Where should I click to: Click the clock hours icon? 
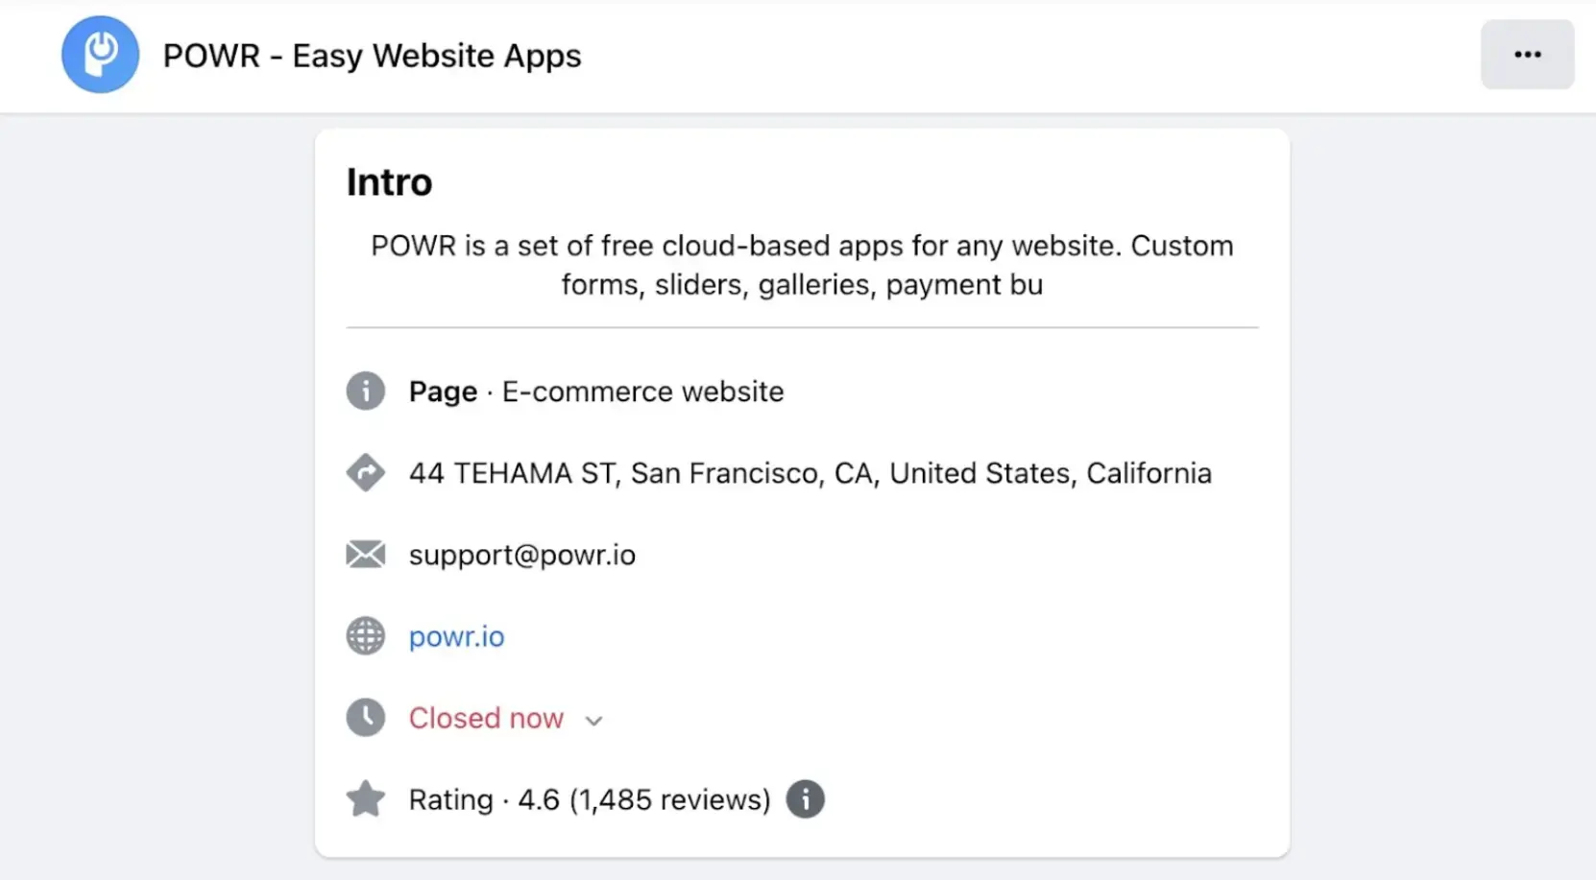366,718
